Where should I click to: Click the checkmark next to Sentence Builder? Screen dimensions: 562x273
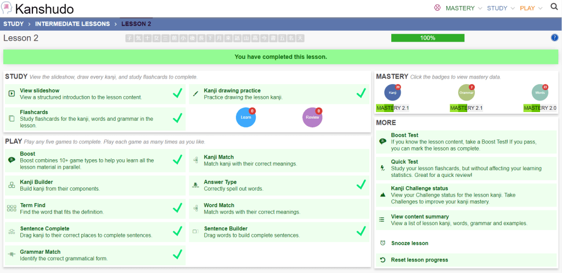(361, 231)
